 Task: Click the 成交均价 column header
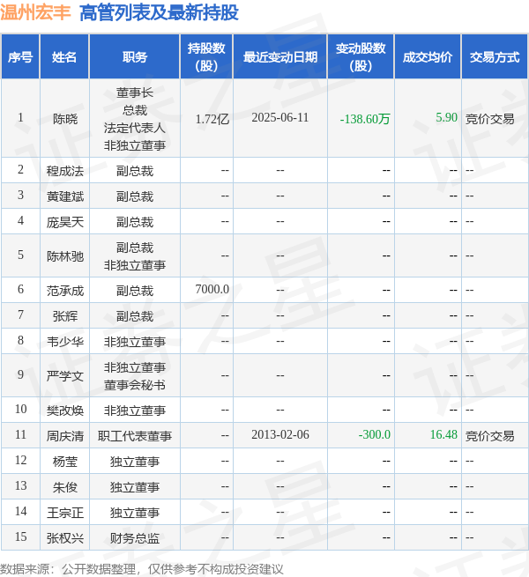(x=428, y=57)
